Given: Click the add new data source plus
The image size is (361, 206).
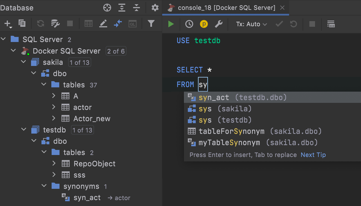Looking at the screenshot, I should tap(8, 24).
